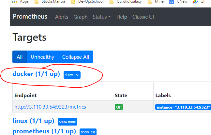Image resolution: width=211 pixels, height=135 pixels.
Task: Open the StocksMantra bookmark folder
Action: [50, 2]
